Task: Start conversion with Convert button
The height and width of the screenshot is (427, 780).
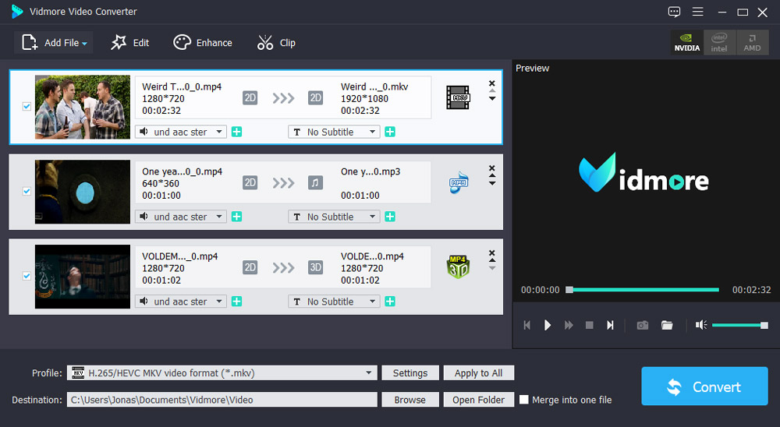Action: pyautogui.click(x=704, y=386)
